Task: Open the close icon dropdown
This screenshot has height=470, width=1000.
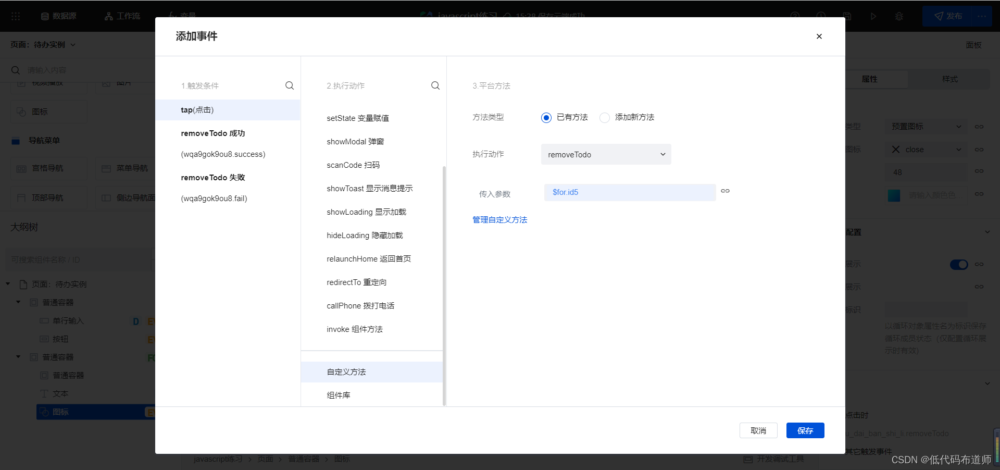Action: [926, 150]
